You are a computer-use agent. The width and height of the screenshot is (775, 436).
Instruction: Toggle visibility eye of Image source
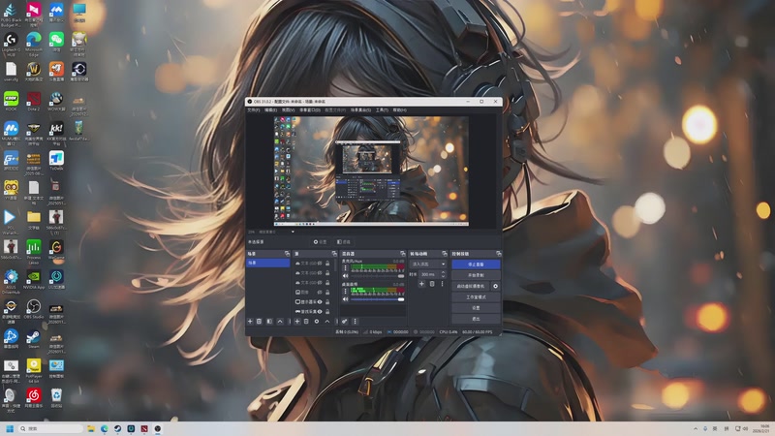click(x=320, y=292)
